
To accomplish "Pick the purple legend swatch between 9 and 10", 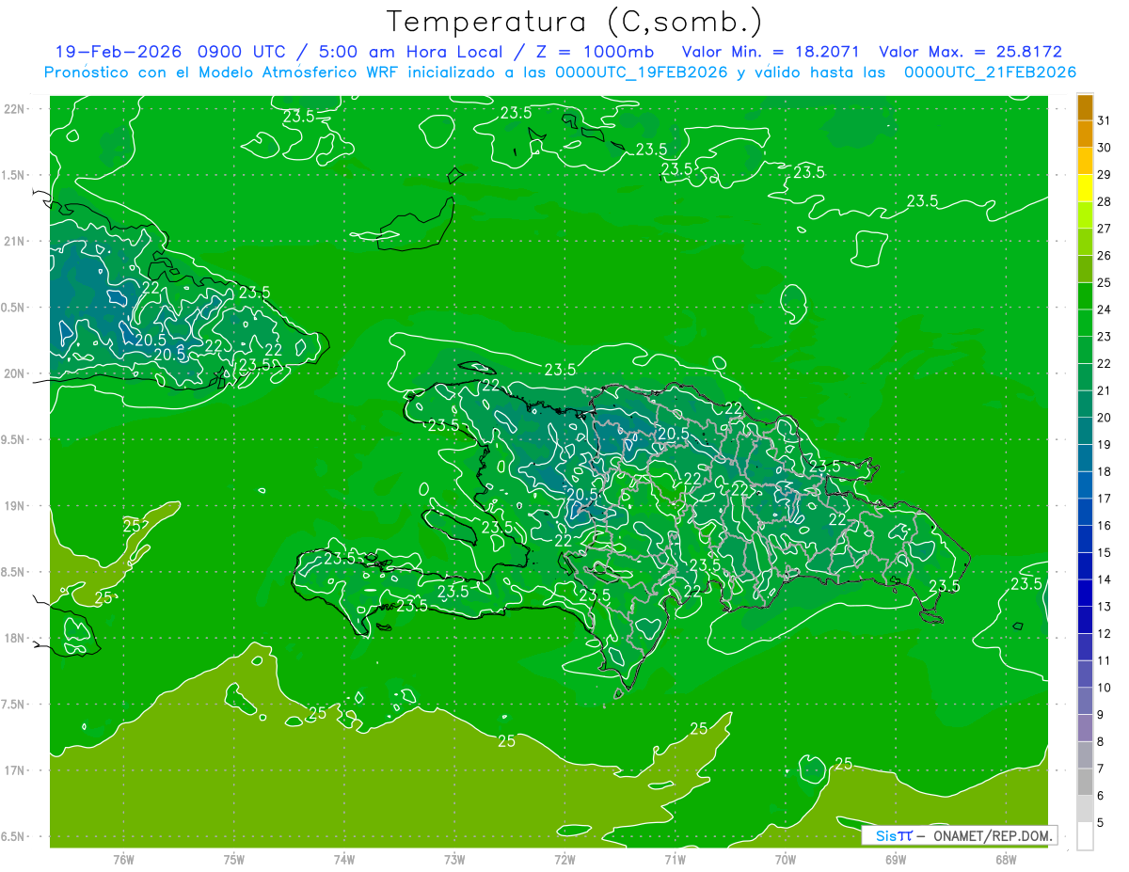I will pyautogui.click(x=1085, y=702).
